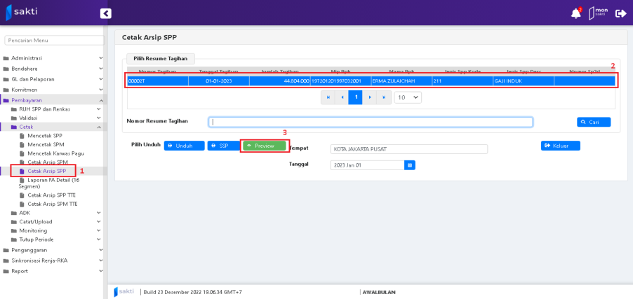Click the next page arrow

click(370, 97)
